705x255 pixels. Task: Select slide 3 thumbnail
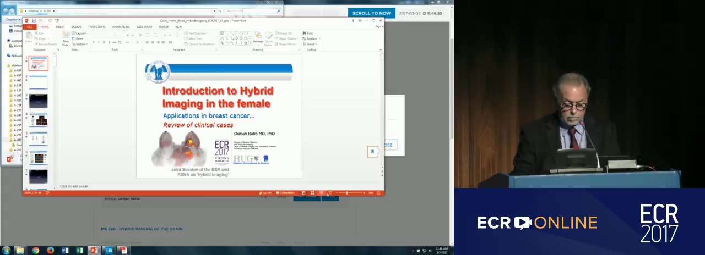(39, 101)
